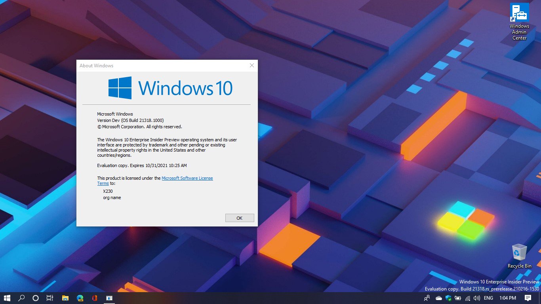Switch input language via ENG indicator
Screen dimensions: 541x304
(x=489, y=298)
